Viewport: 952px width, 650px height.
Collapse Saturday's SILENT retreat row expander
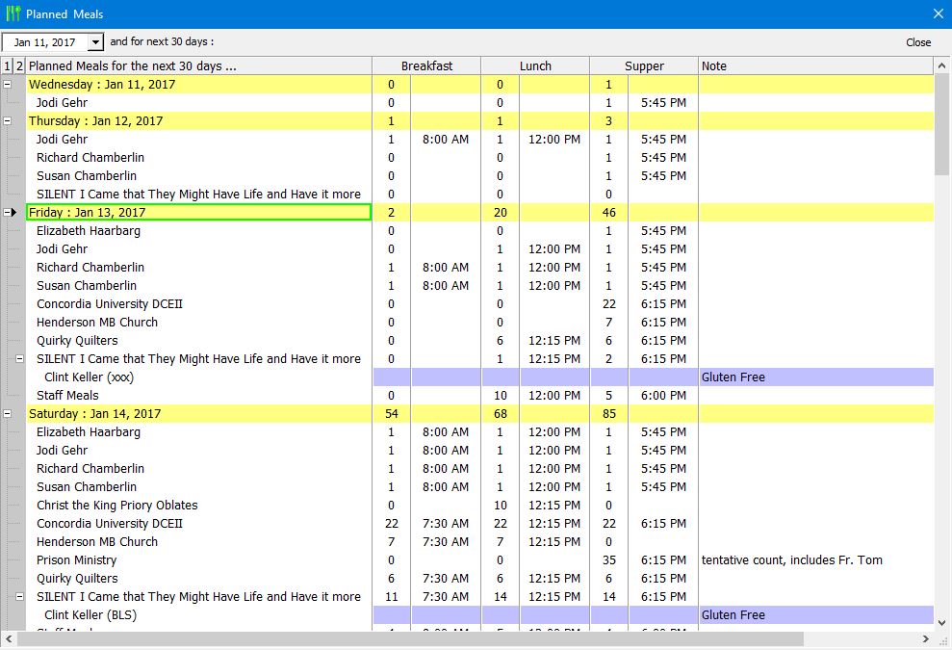pyautogui.click(x=19, y=596)
